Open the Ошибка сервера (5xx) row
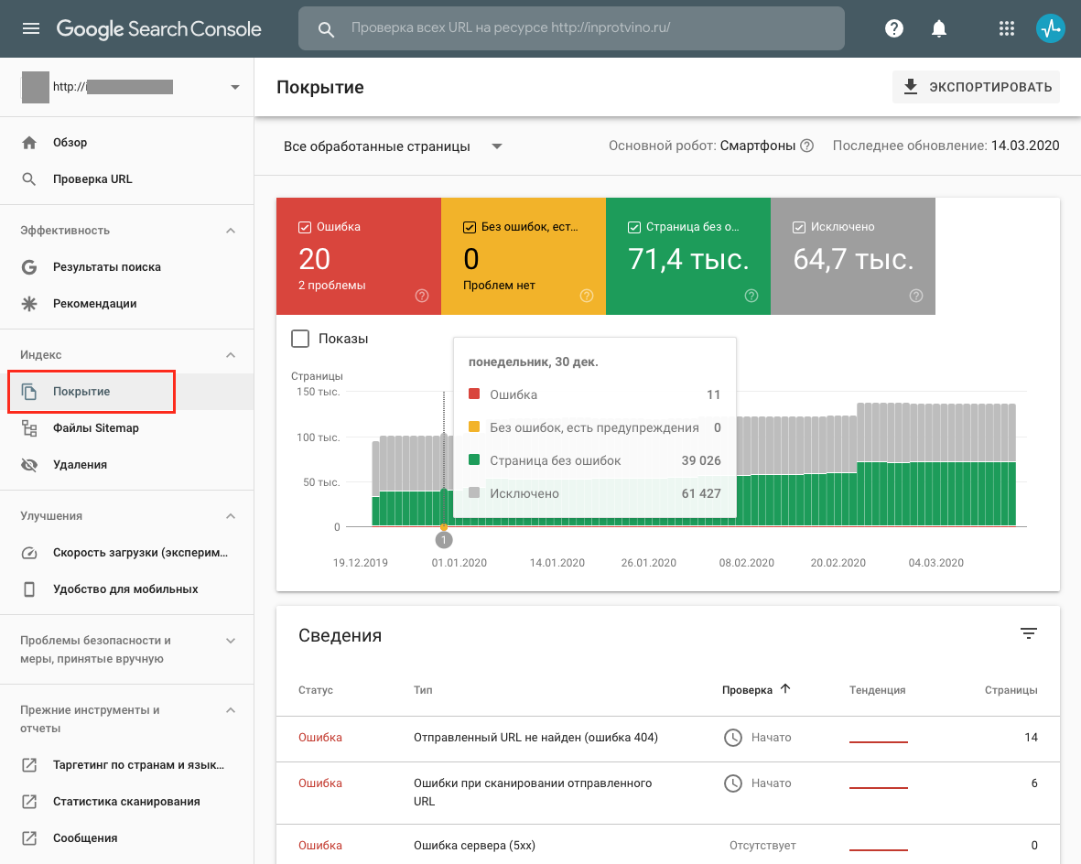1081x864 pixels. coord(667,846)
